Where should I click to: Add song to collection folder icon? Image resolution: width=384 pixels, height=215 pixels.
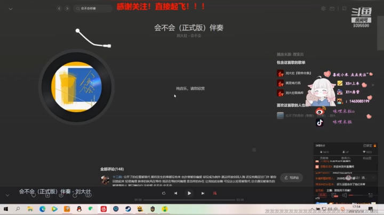[x=47, y=195]
